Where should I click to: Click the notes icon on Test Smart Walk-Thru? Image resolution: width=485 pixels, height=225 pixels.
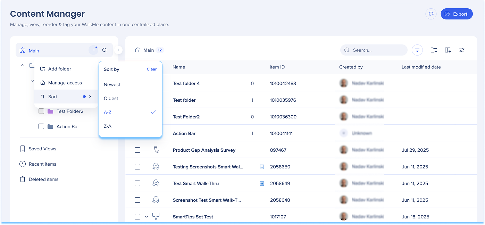262,183
